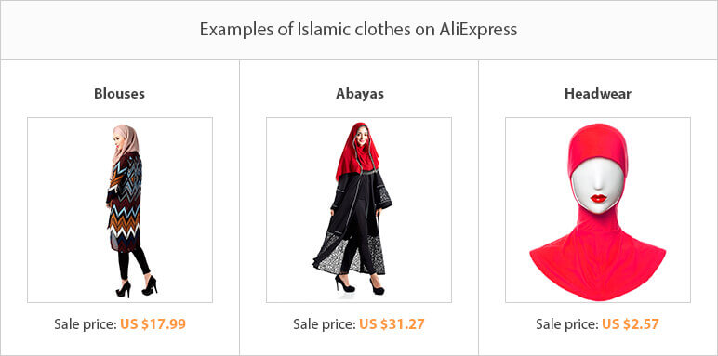
Task: Click the US $31.27 sale price
Action: pos(392,324)
